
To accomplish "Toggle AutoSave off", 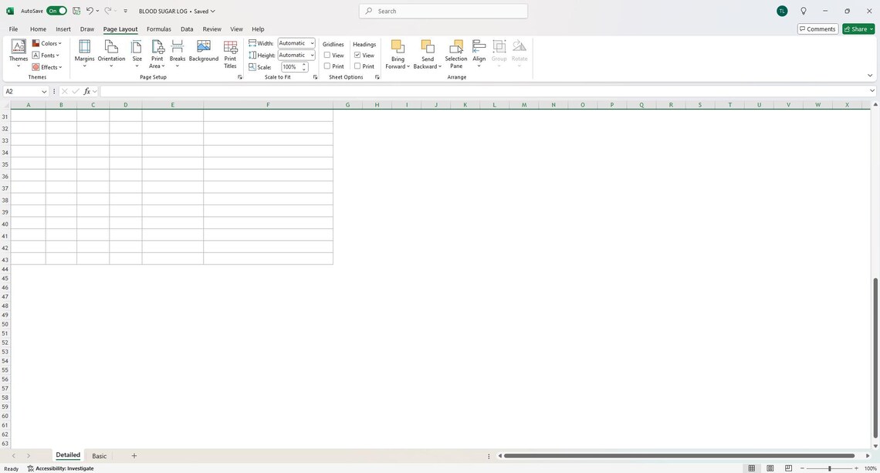I will pyautogui.click(x=55, y=11).
